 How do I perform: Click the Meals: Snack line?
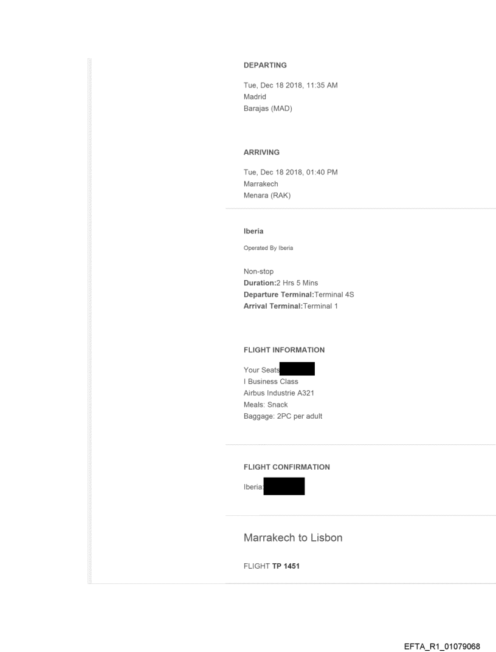coord(266,405)
